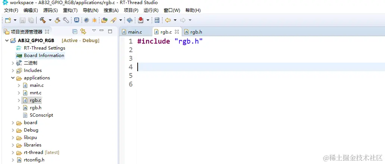This screenshot has width=385, height=164.
Task: Build the project with the hammer icon
Action: tap(43, 20)
